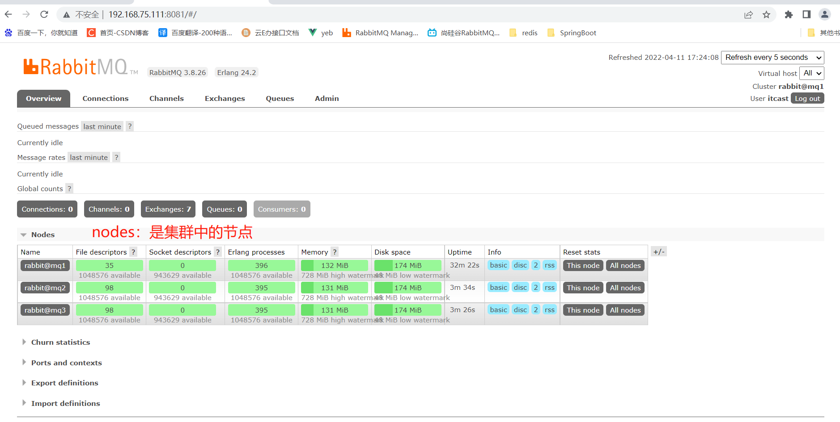Click rabbit@mq2 disk space bar
This screenshot has height=422, width=840.
click(408, 288)
